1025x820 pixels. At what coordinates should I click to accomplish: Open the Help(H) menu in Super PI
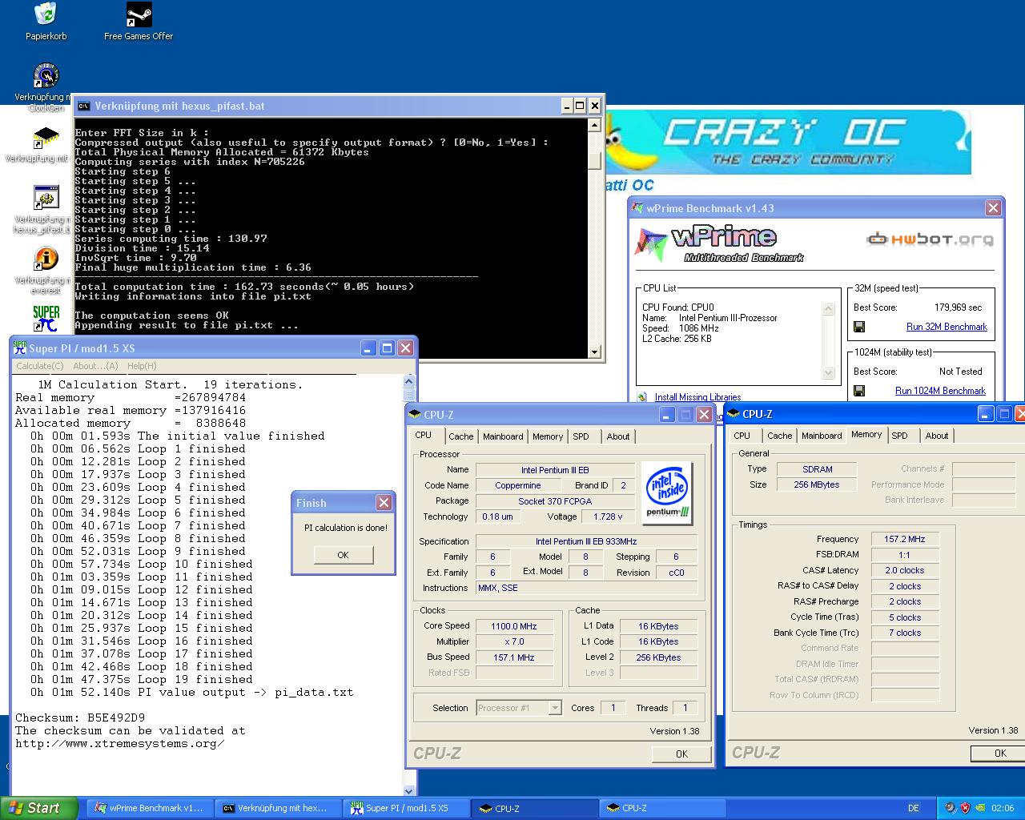click(x=142, y=366)
